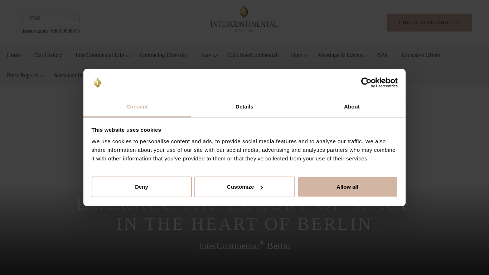
Task: Expand the Meetings & Events submenu chevron
Action: coord(365,56)
